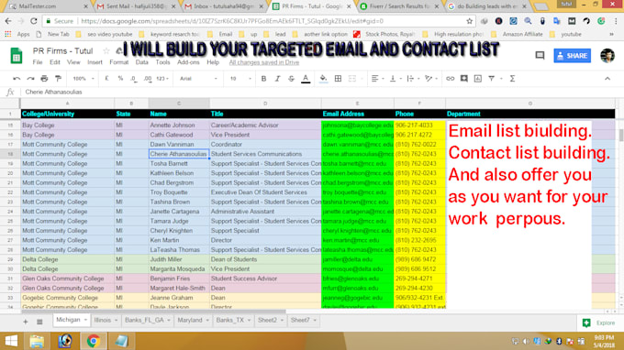Format as percent icon
This screenshot has width=624, height=350.
point(120,79)
